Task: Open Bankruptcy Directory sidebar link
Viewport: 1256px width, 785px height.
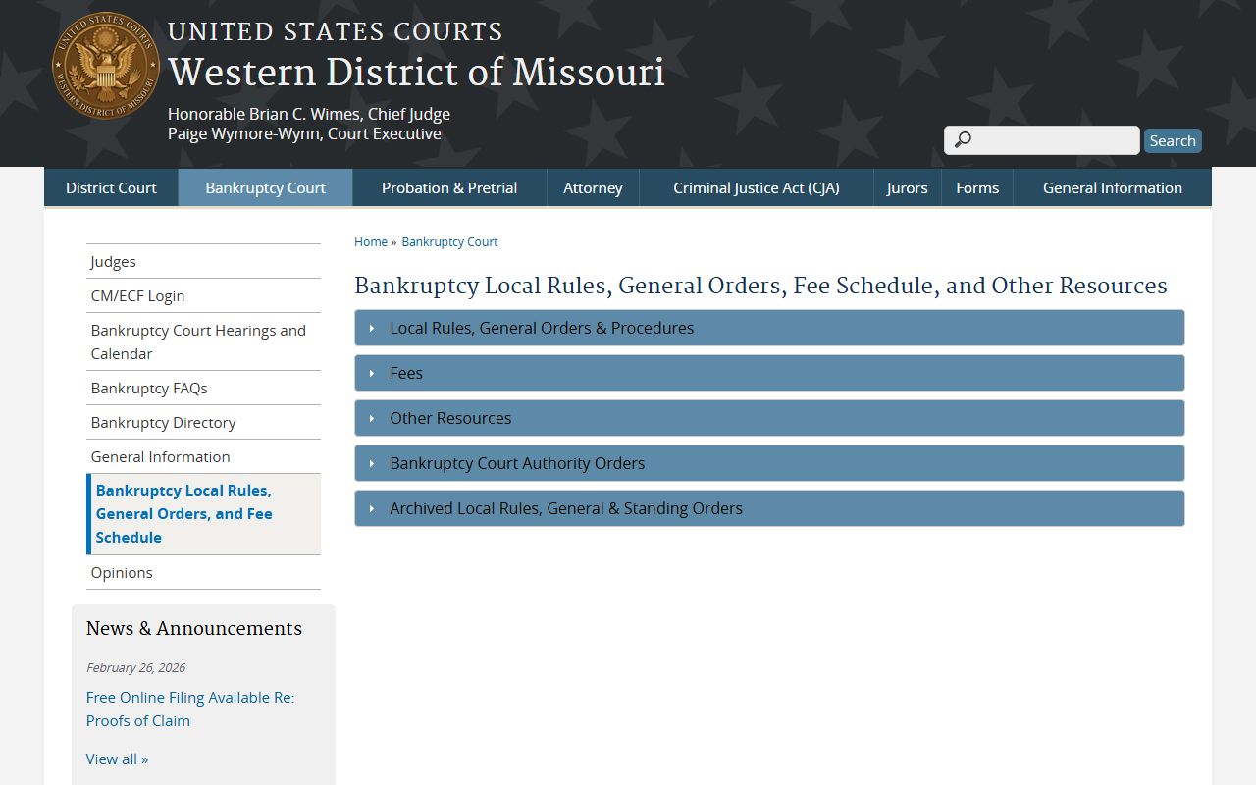Action: pyautogui.click(x=203, y=422)
